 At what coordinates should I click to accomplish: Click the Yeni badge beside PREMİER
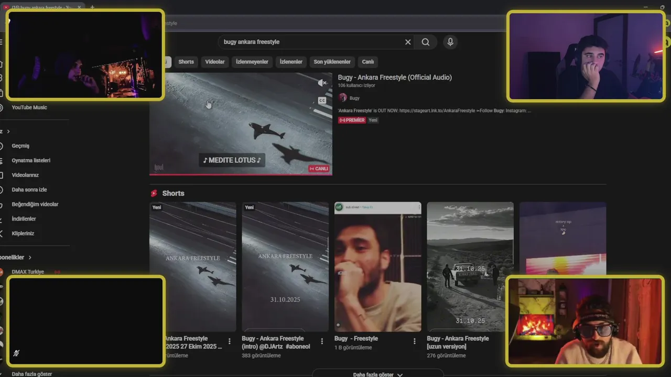[373, 120]
